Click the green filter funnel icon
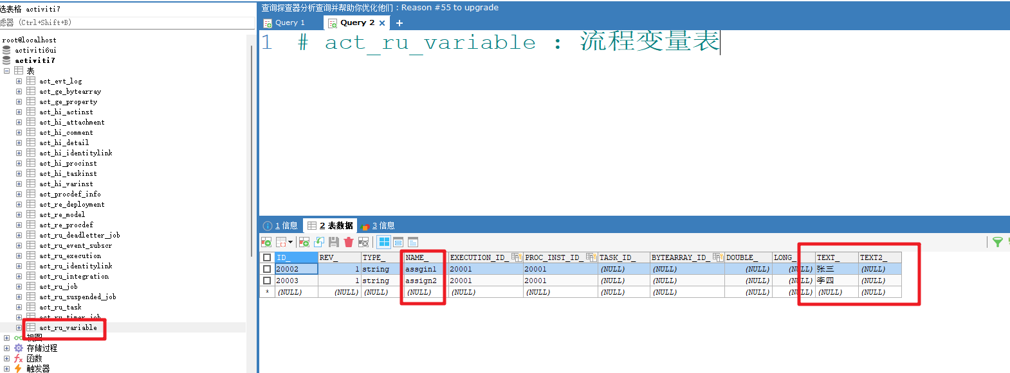Viewport: 1010px width, 373px height. pos(997,242)
